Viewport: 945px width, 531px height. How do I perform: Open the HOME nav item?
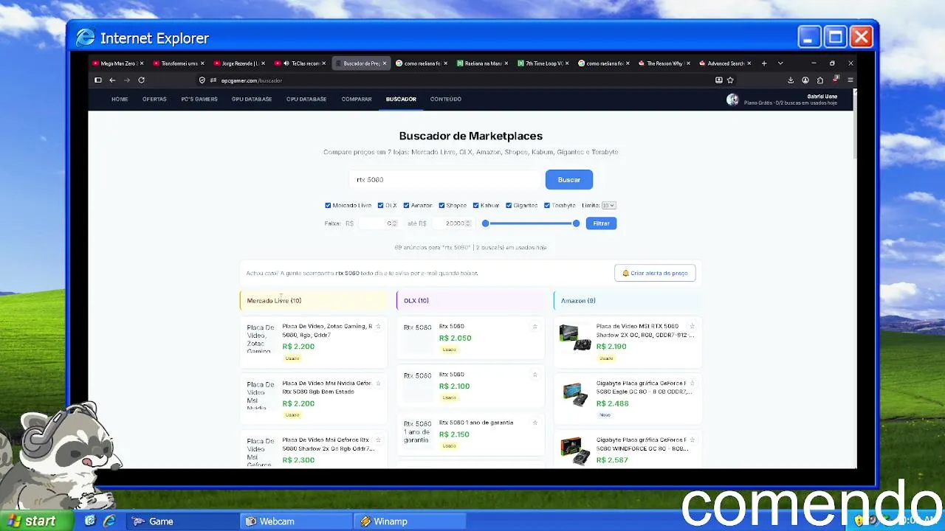tap(120, 100)
